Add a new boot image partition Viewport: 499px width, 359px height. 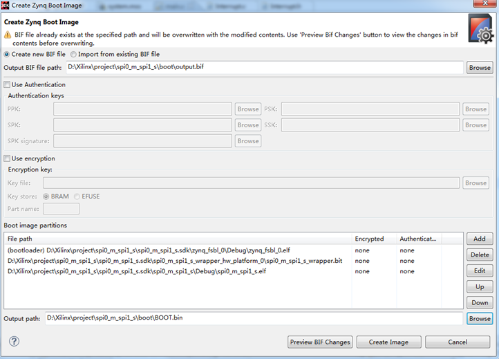pos(480,239)
